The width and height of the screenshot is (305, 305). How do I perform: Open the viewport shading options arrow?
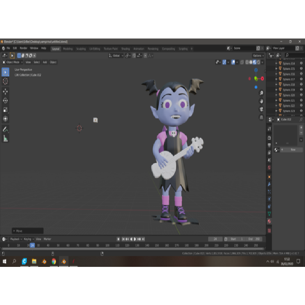[262, 62]
